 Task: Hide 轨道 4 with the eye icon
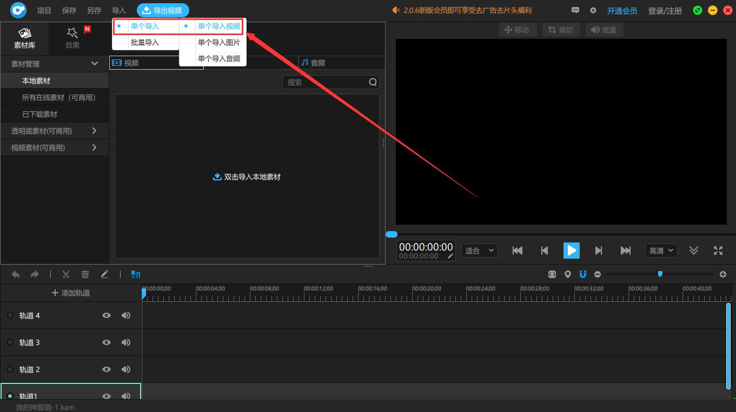pos(107,315)
